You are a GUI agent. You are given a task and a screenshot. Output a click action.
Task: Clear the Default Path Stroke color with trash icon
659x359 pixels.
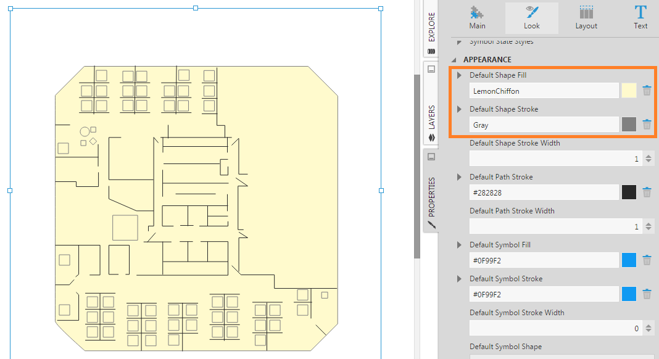[x=647, y=192]
